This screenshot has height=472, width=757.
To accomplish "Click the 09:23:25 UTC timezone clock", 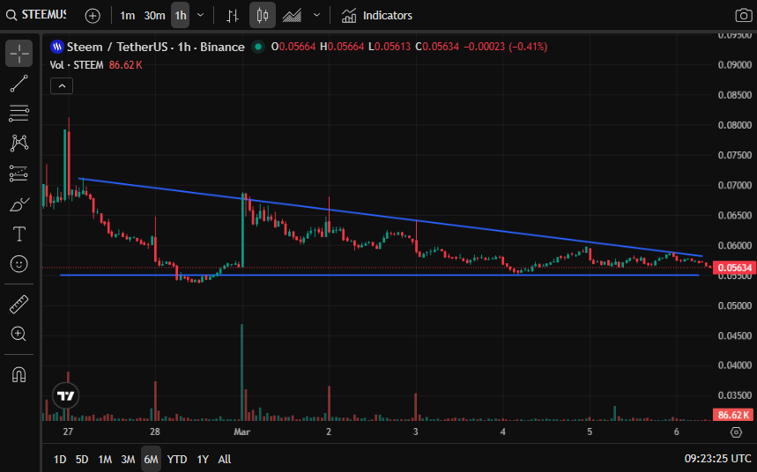I will click(717, 459).
